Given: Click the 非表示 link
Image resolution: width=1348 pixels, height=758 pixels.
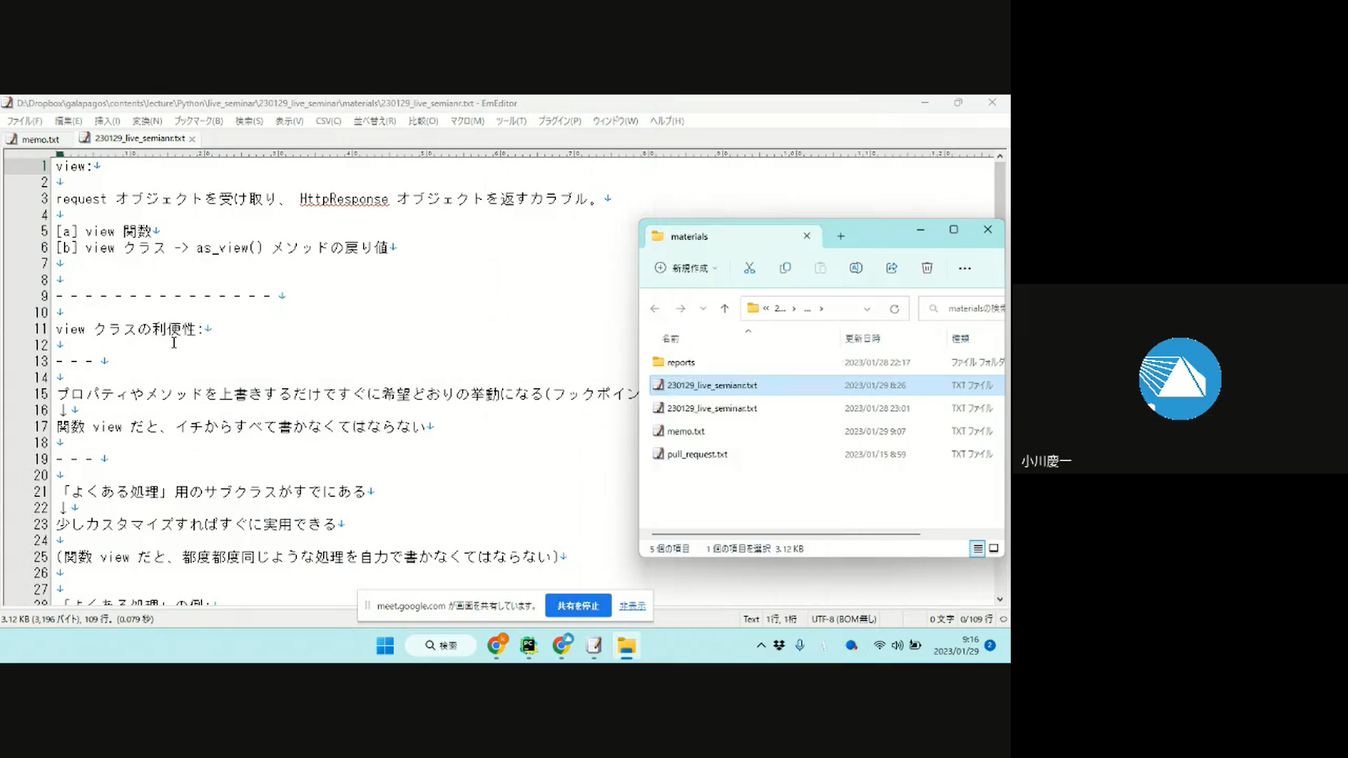Looking at the screenshot, I should [632, 606].
